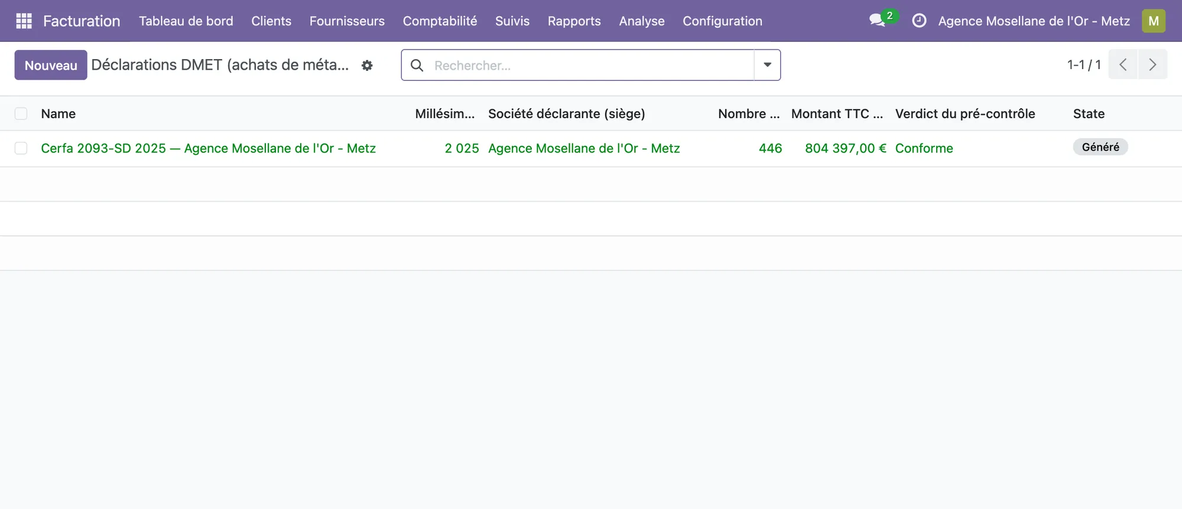
Task: Tick the Cerfa 2093-SD 2025 row checkbox
Action: tap(21, 148)
